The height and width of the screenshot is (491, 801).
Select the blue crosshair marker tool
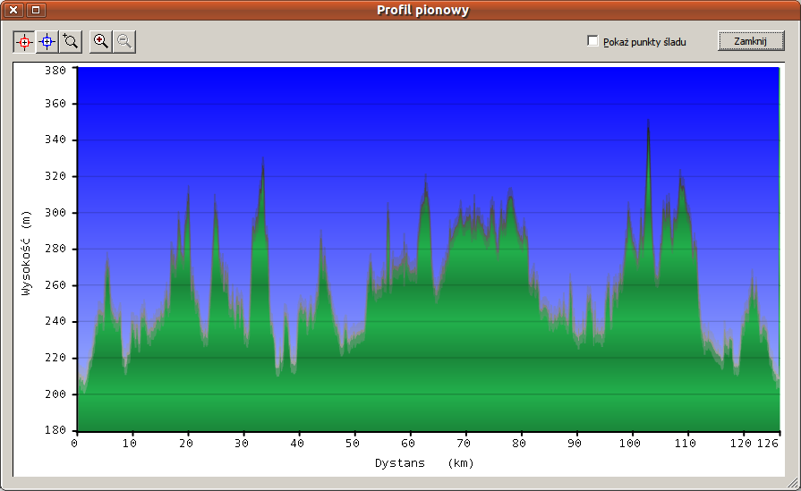pos(47,42)
